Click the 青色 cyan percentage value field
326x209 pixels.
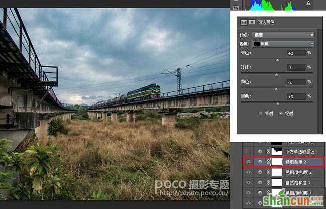[296, 53]
